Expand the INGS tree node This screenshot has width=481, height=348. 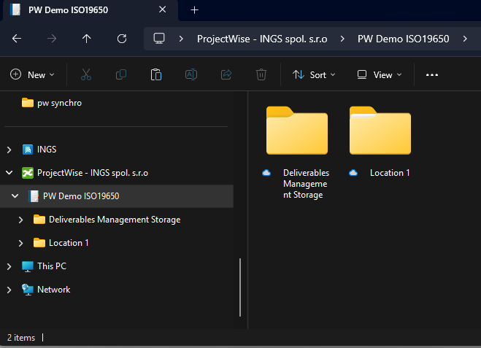(x=9, y=150)
